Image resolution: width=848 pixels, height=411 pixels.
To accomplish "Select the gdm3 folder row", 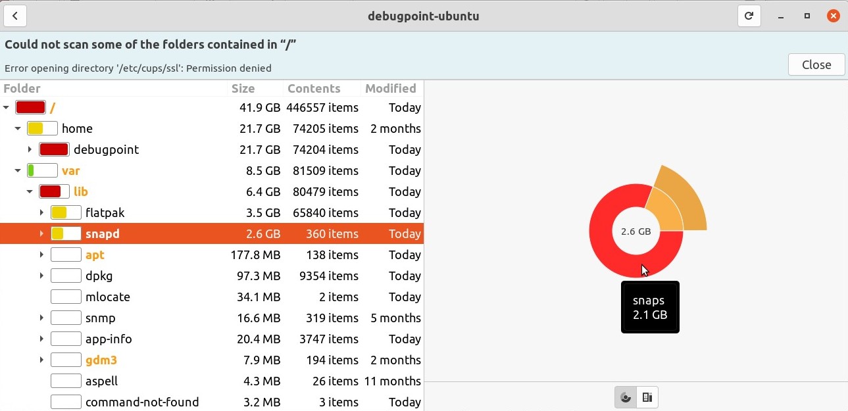I will tap(101, 360).
